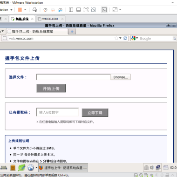Click the network monitor icon in guest tray
Image resolution: width=177 pixels, height=177 pixels.
(x=158, y=168)
